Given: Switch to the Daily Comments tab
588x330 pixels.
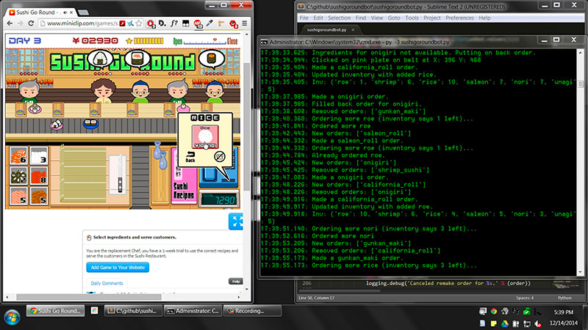Looking at the screenshot, I should click(x=107, y=283).
